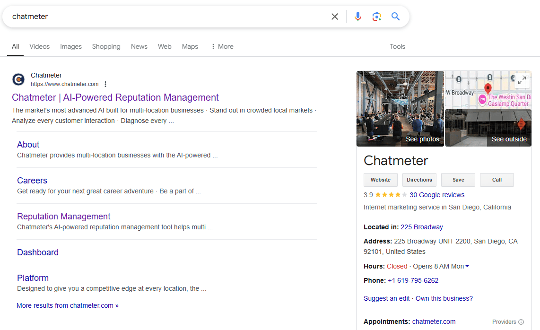Expand the business hours dropdown arrow
Screen dimensions: 540x330
coord(467,266)
